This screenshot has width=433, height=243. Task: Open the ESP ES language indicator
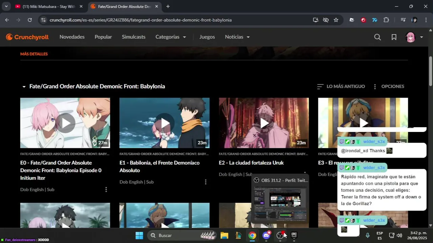pos(380,236)
